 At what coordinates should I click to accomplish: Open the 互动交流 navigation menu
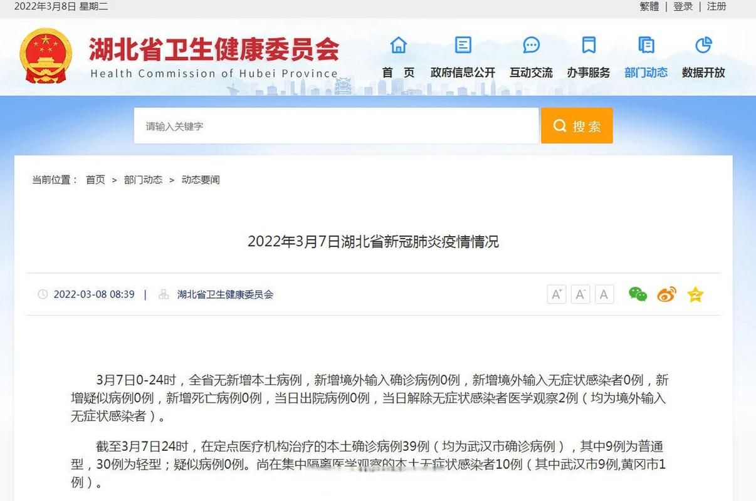click(x=531, y=73)
